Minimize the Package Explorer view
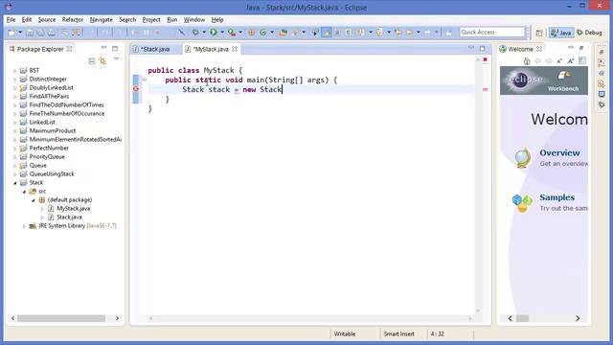 (x=104, y=48)
